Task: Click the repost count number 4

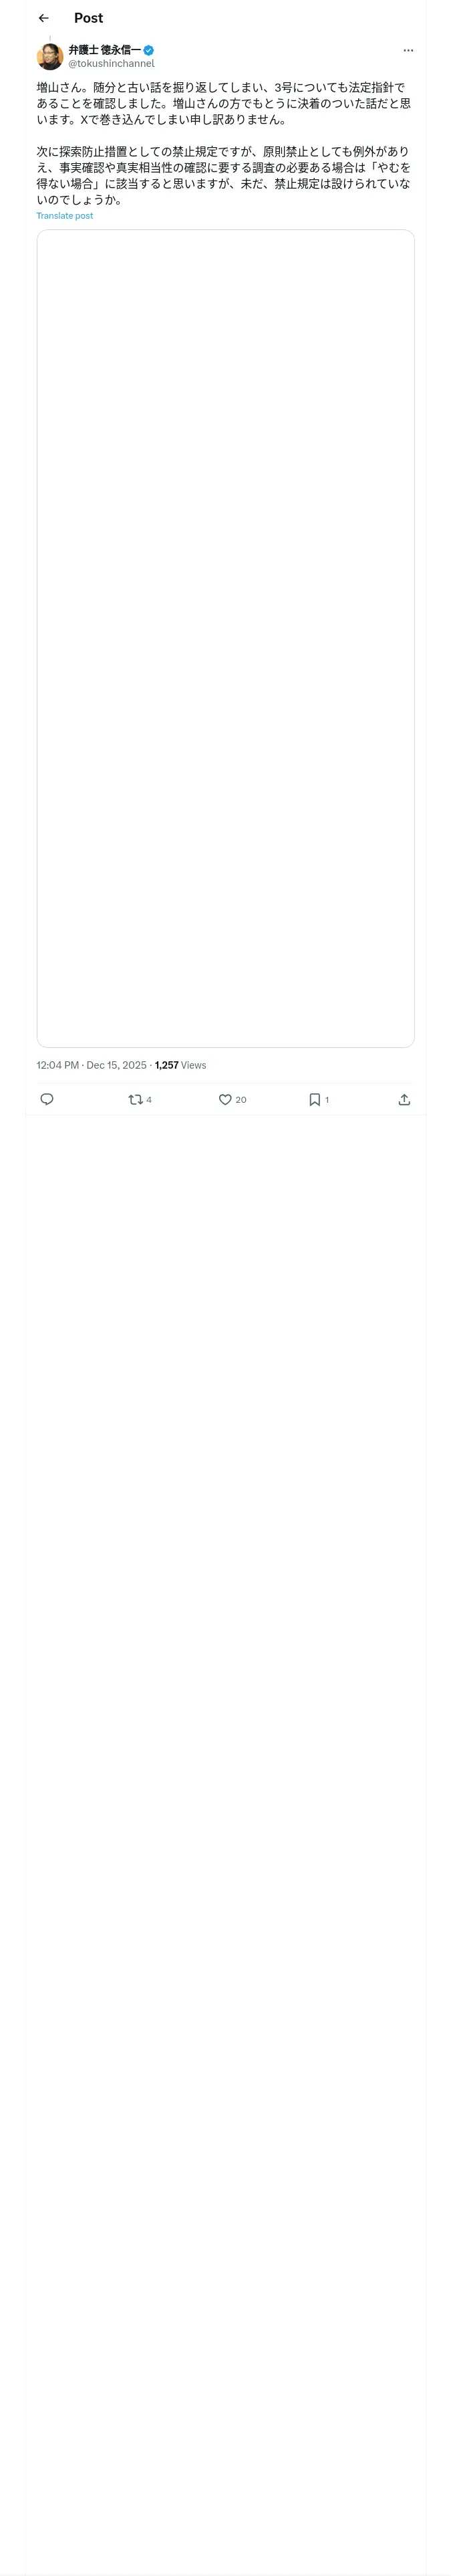Action: [149, 1099]
